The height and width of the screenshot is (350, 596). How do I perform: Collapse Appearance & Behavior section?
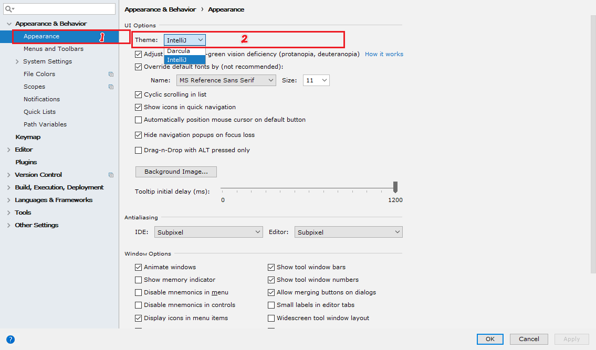click(9, 24)
